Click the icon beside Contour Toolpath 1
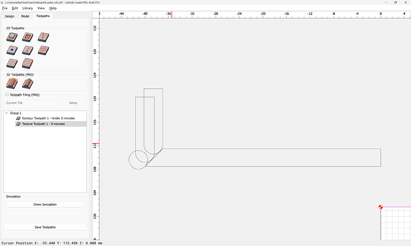The width and height of the screenshot is (411, 246). click(x=18, y=118)
